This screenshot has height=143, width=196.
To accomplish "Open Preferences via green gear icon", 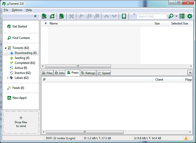I will (x=190, y=16).
